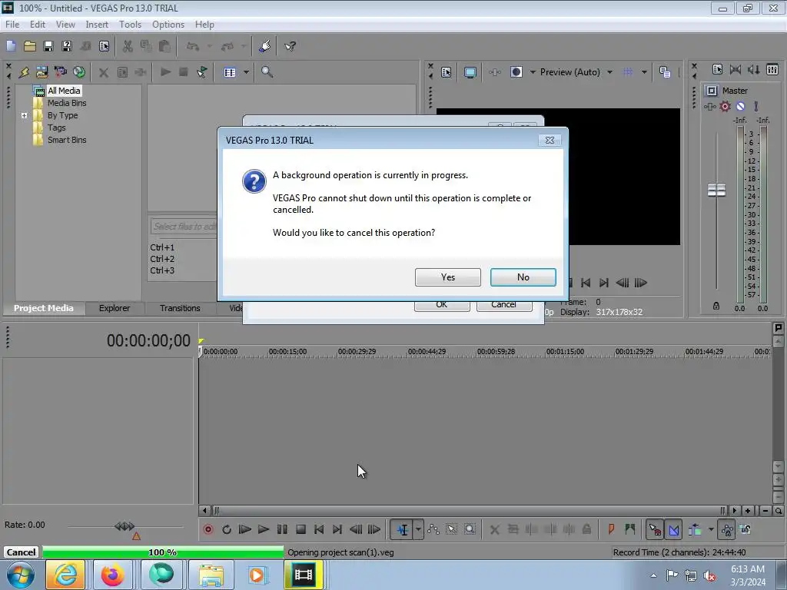Image resolution: width=787 pixels, height=590 pixels.
Task: Open the Insert menu
Action: pos(97,24)
